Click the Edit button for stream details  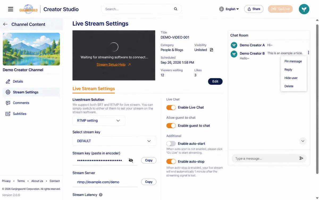215,81
